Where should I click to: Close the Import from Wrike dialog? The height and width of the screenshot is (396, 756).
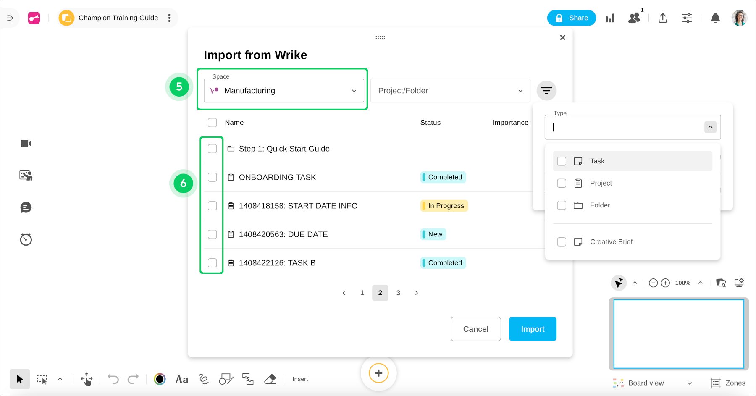562,37
